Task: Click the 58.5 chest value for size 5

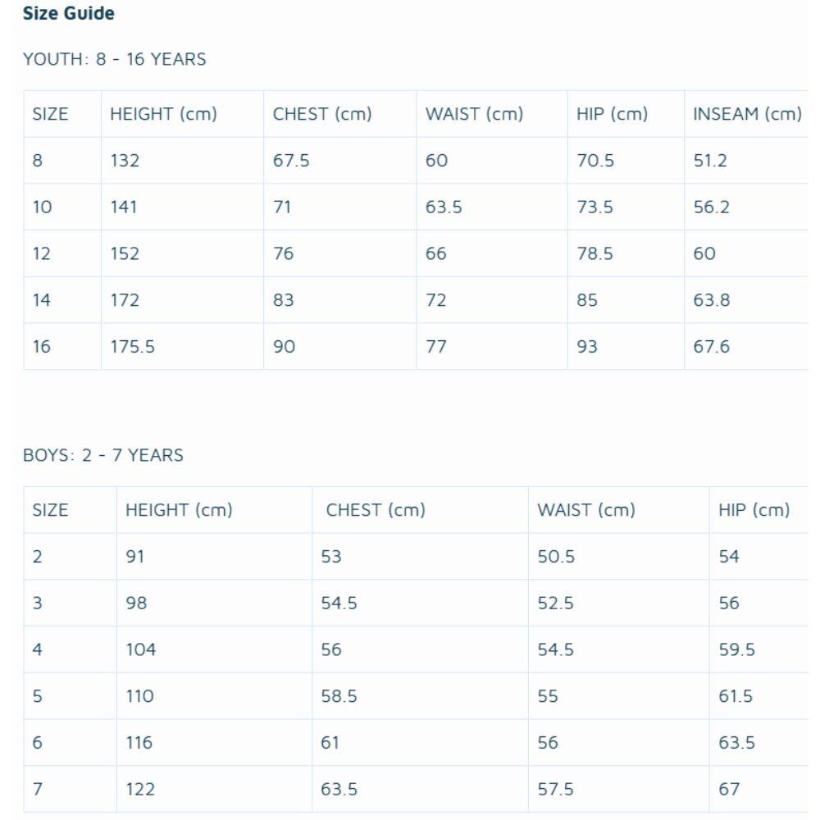Action: click(x=420, y=696)
